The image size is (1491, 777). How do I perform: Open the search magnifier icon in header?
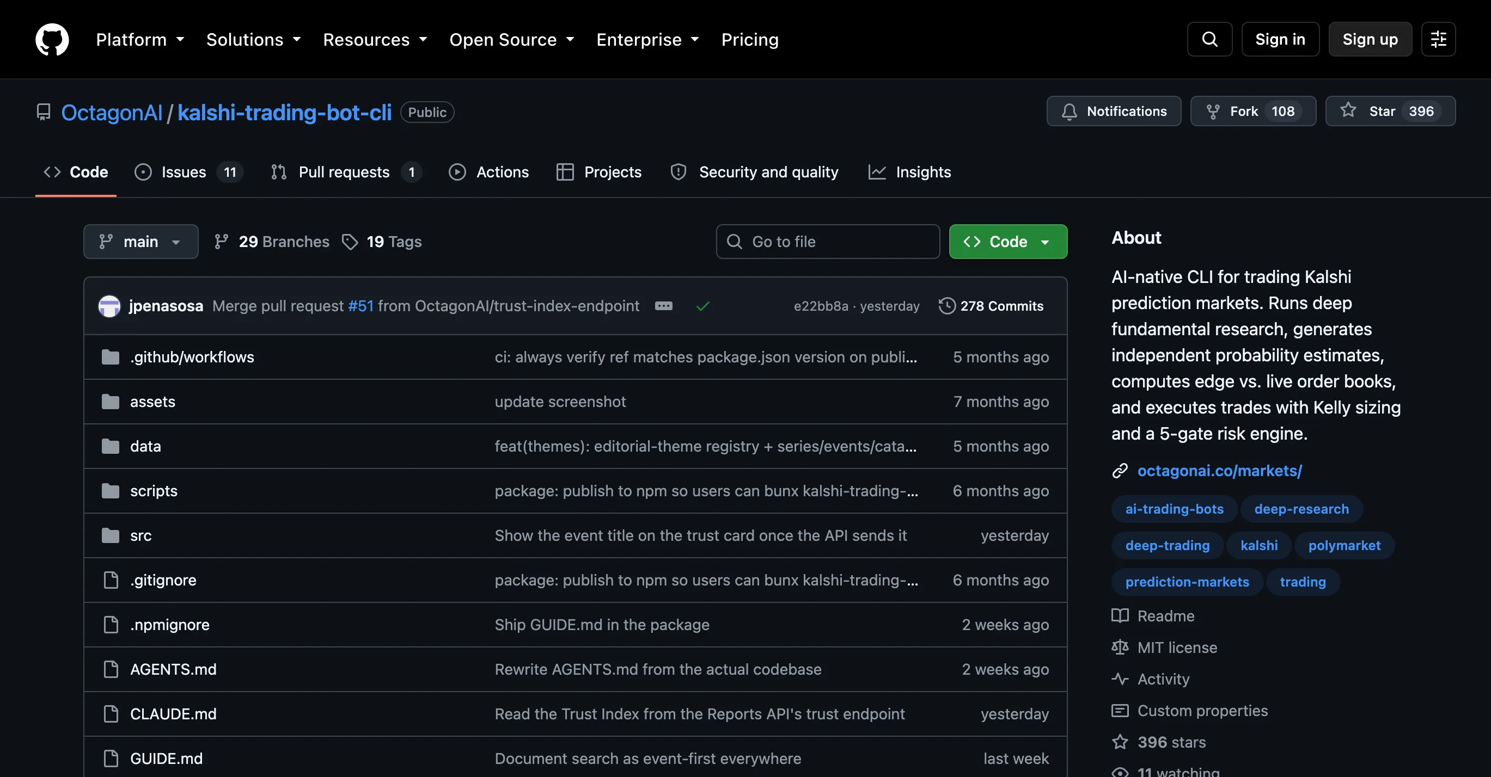click(x=1209, y=39)
